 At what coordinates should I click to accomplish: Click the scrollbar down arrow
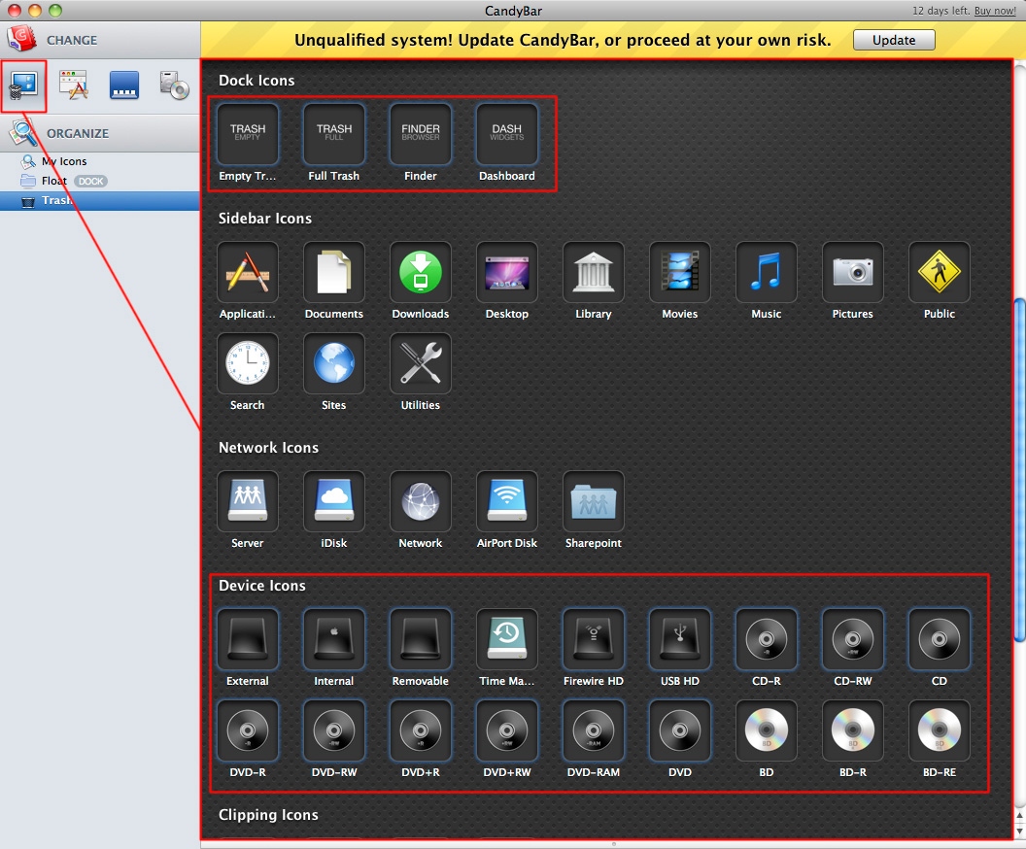(1019, 832)
